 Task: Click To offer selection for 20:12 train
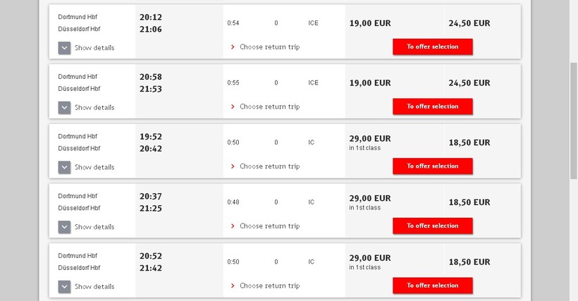click(x=432, y=47)
